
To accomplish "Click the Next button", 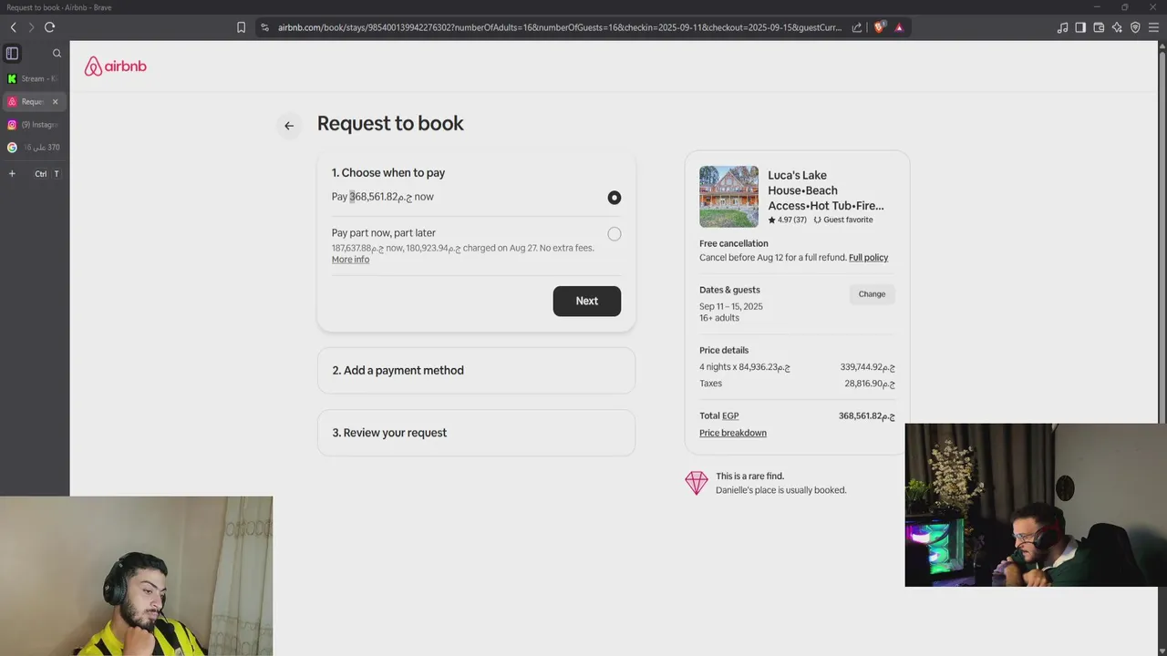I will [587, 302].
